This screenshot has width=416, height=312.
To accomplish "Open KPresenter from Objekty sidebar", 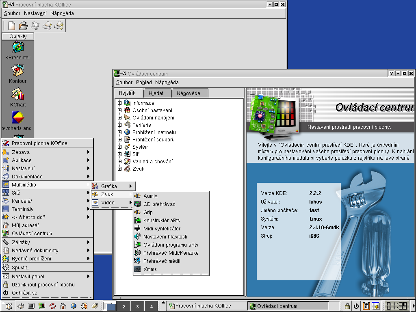I will tap(18, 51).
